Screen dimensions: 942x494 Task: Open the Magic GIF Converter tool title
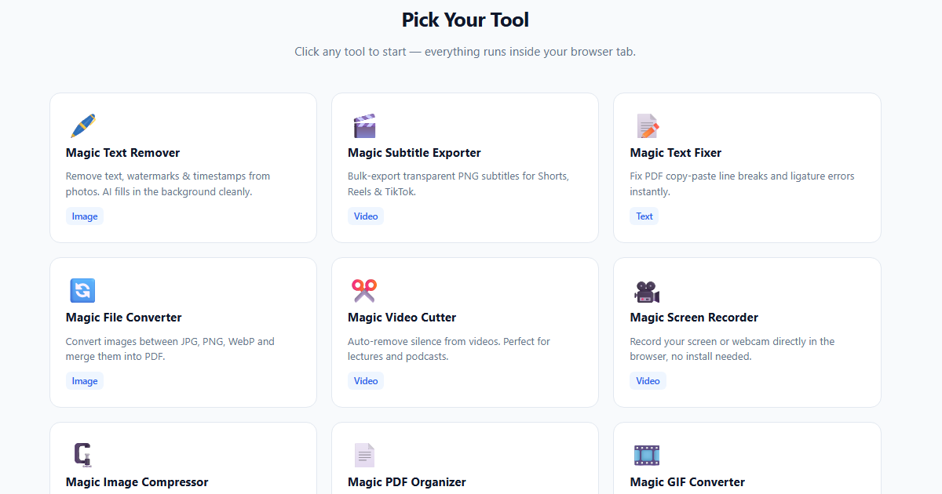(688, 482)
